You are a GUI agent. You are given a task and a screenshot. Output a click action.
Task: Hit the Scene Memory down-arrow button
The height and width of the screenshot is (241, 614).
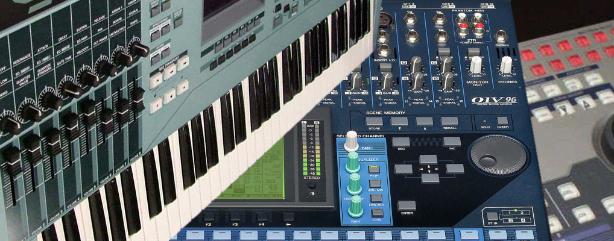[399, 122]
